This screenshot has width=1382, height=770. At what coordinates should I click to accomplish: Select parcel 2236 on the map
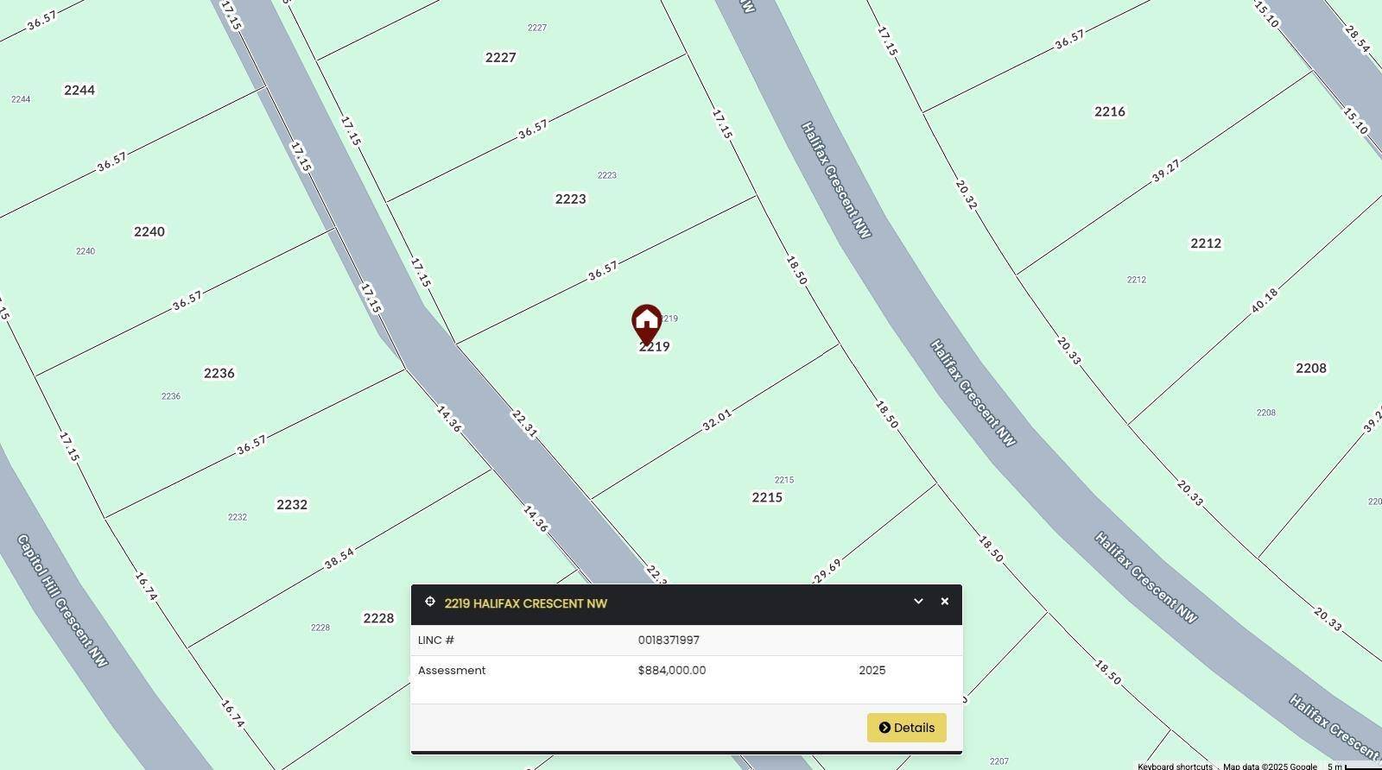coord(219,374)
